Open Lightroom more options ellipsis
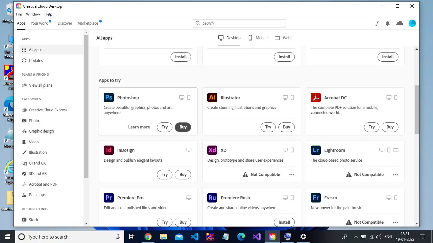Image resolution: width=433 pixels, height=243 pixels. [395, 175]
